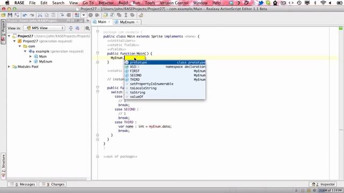Collapse the Project27 root tree node
The image size is (344, 193).
(9, 36)
